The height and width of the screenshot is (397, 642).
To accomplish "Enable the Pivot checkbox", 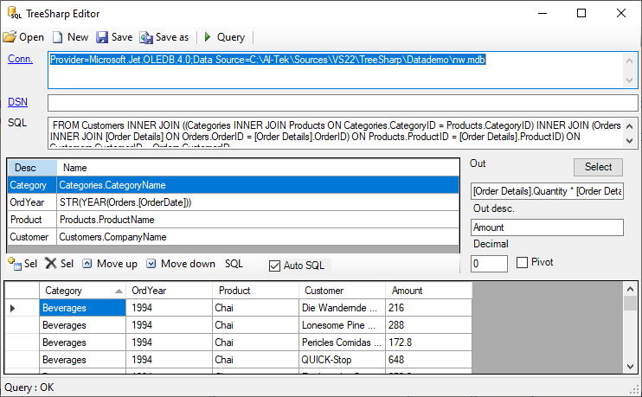I will (522, 262).
